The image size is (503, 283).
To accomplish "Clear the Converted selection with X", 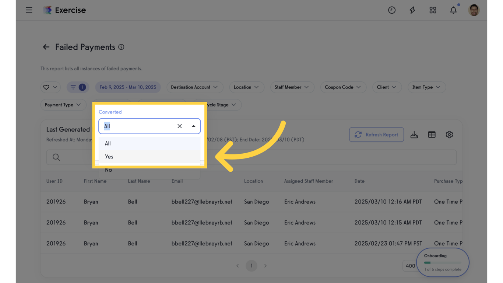I will tap(180, 126).
